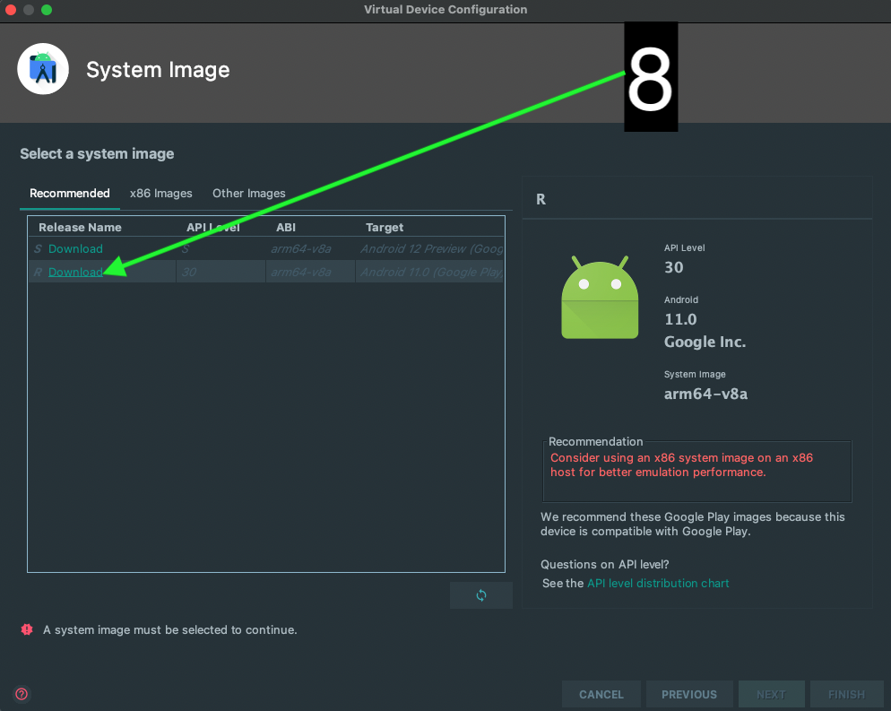The image size is (891, 711).
Task: Click the red error icon beside the warning
Action: [x=27, y=629]
